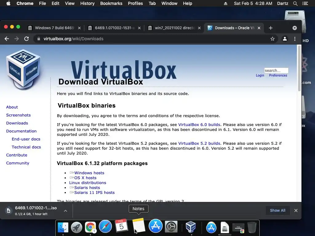Image resolution: width=315 pixels, height=236 pixels.
Task: Click the Chrome forward arrow
Action: tap(17, 39)
